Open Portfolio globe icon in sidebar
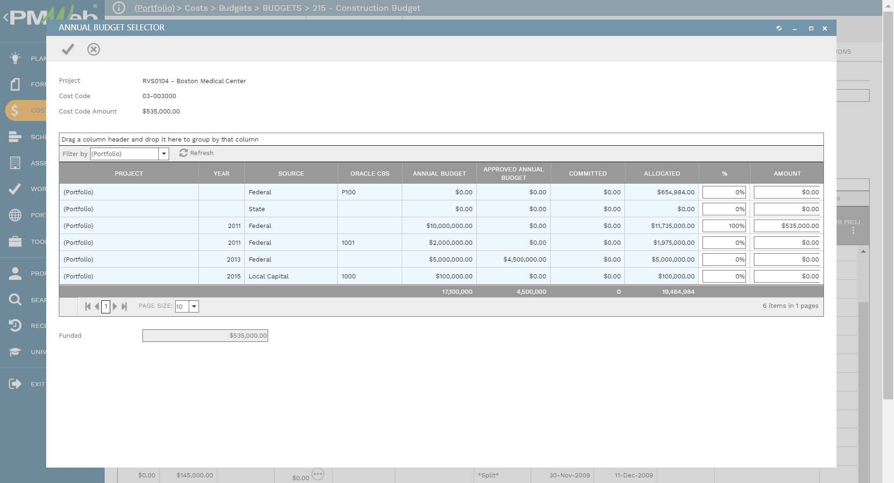 pyautogui.click(x=15, y=215)
